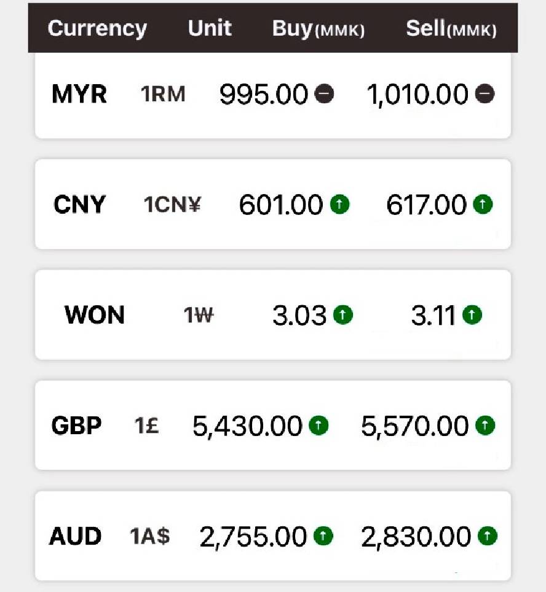546x592 pixels.
Task: Select the CNY currency label
Action: [79, 204]
